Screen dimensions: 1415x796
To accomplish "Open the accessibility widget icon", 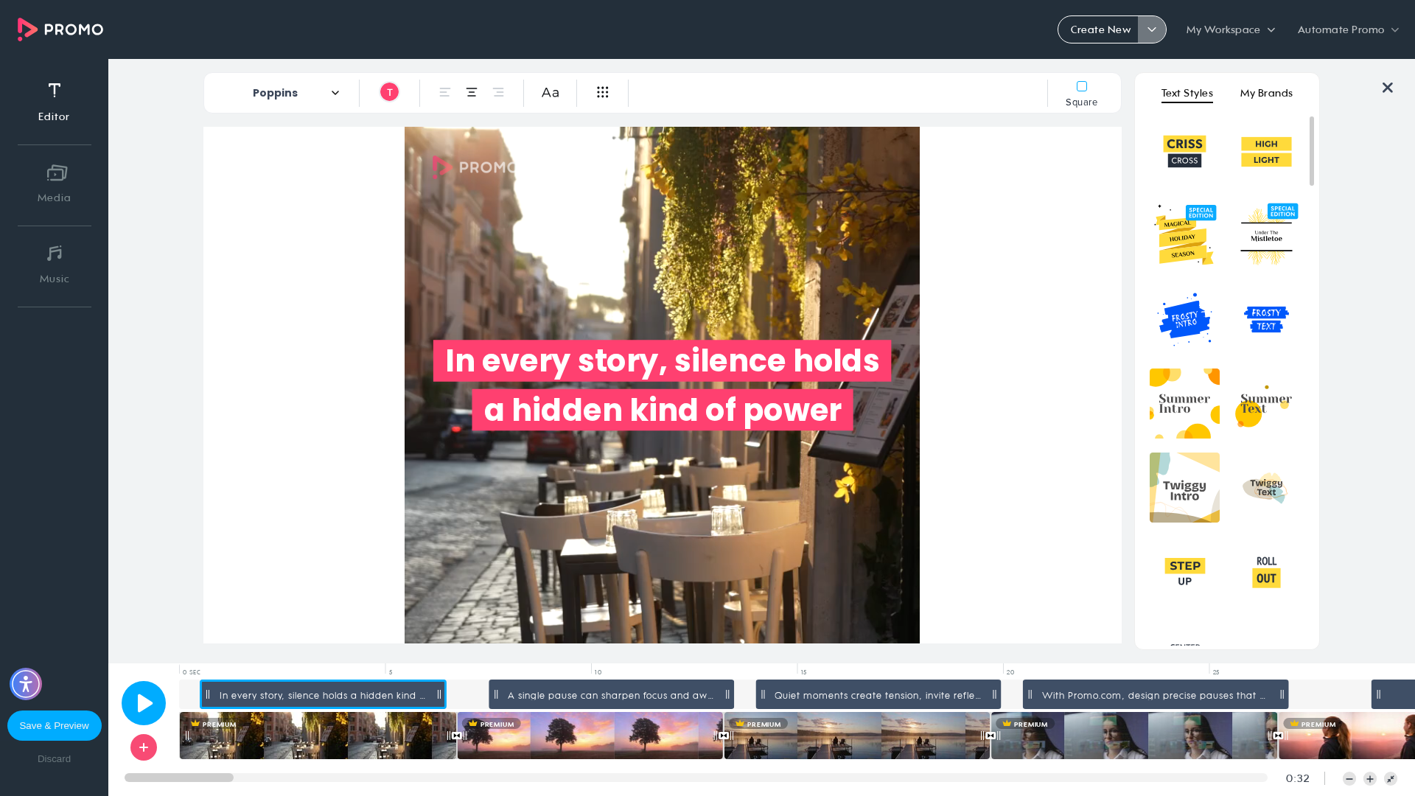I will pos(26,684).
